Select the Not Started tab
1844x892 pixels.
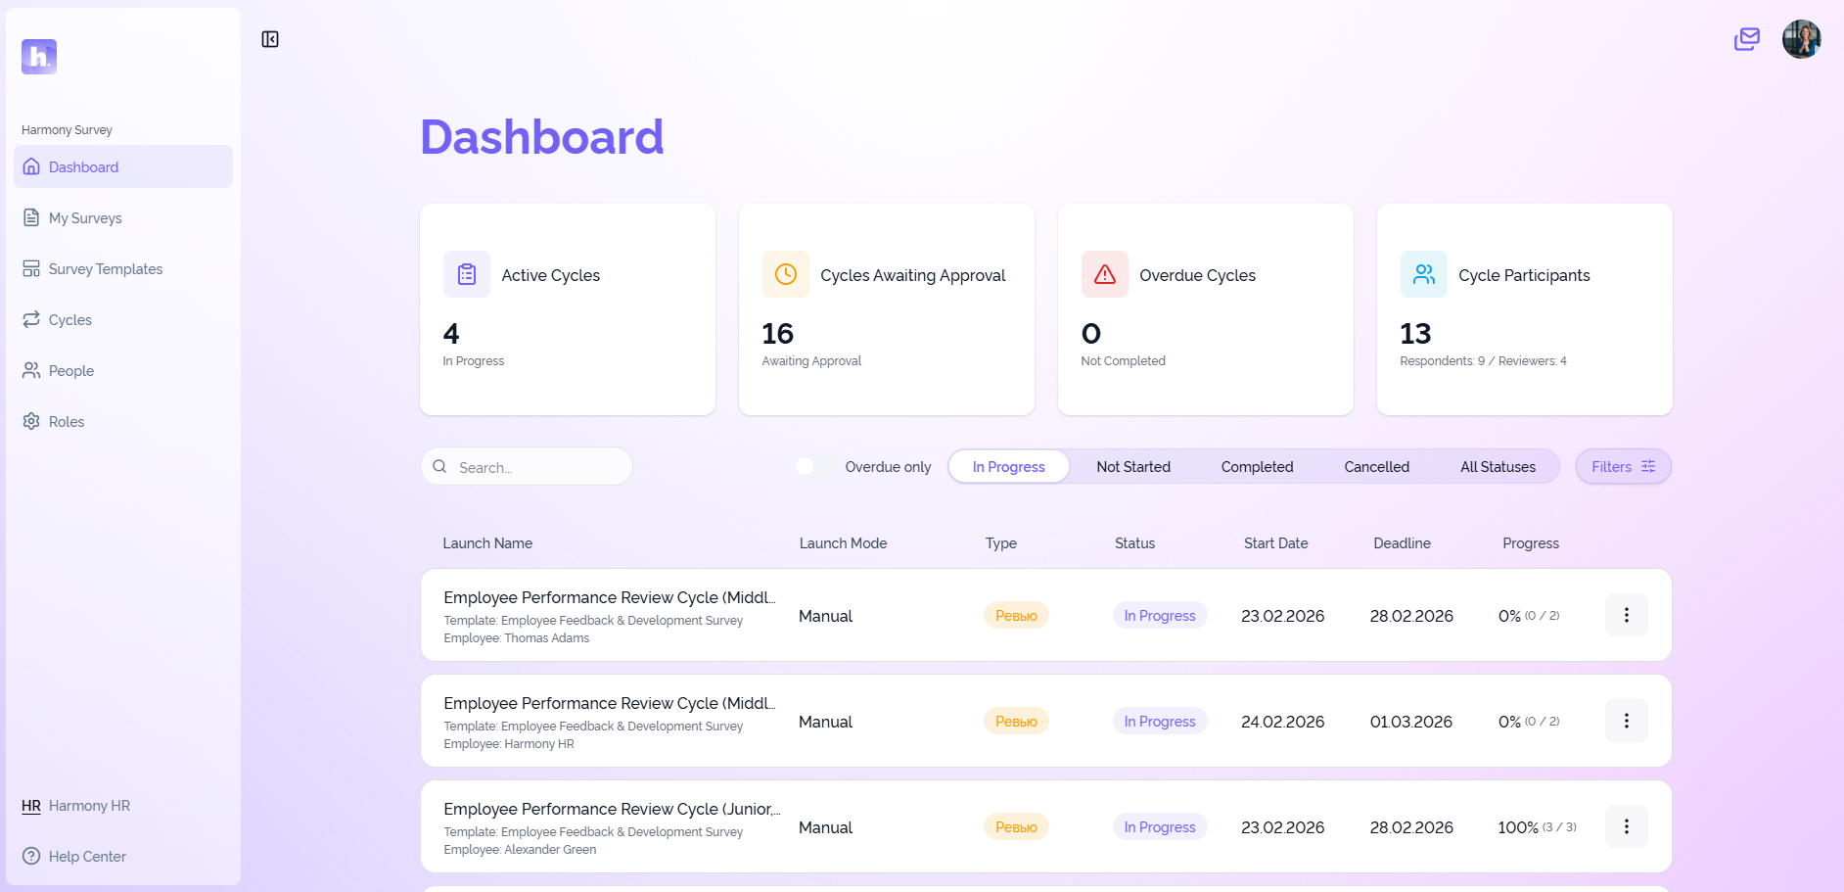tap(1132, 467)
